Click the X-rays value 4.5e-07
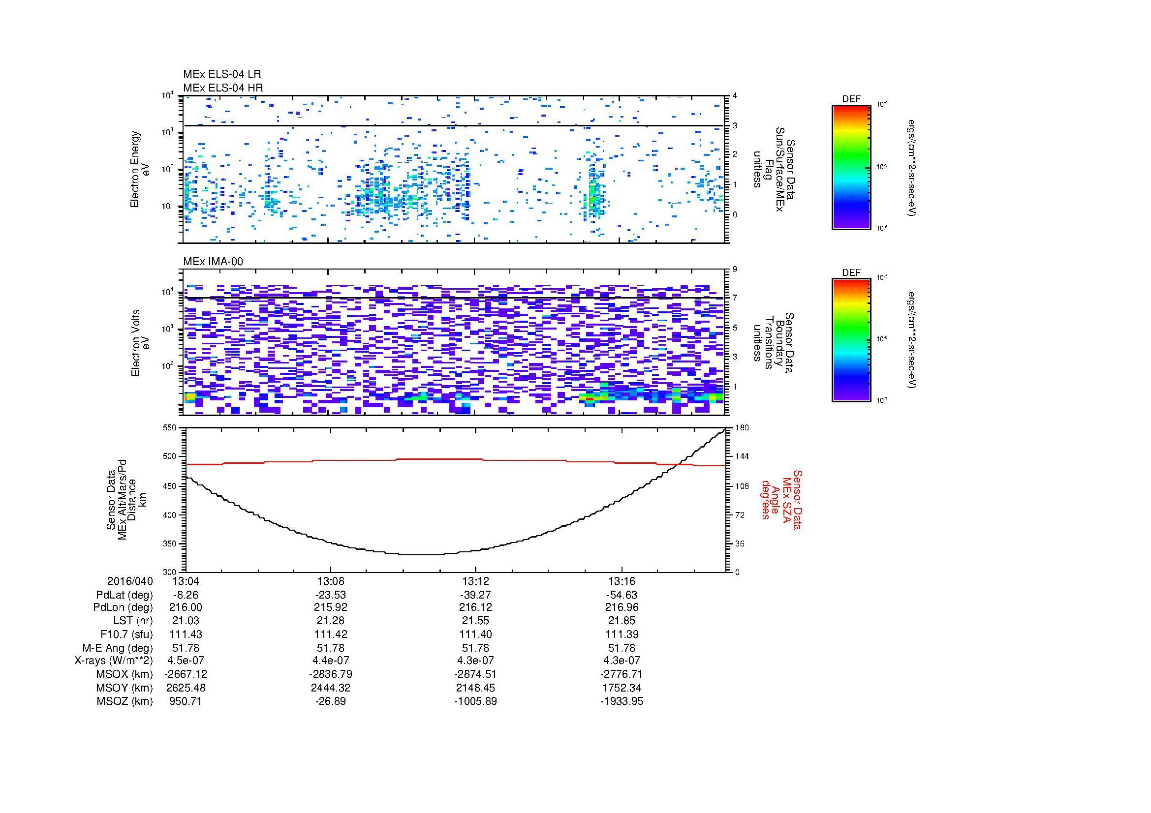1151x813 pixels. 186,661
